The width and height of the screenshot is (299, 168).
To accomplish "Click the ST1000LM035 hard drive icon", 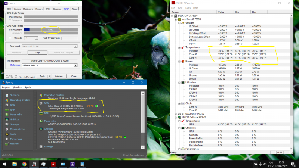I will [179, 114].
